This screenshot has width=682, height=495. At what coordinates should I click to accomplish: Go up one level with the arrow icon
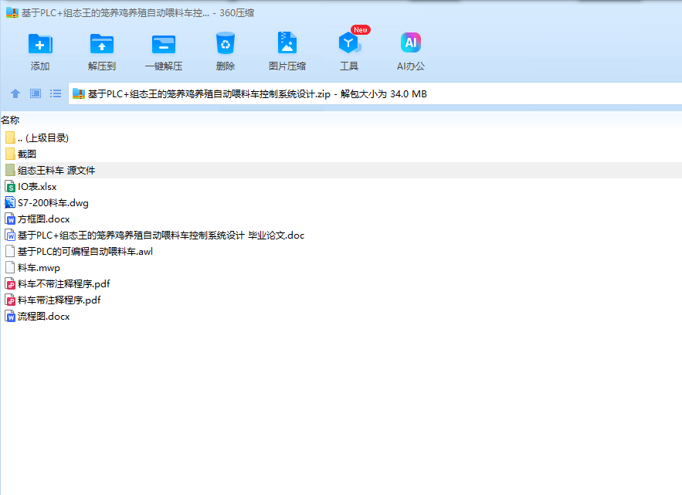pos(15,93)
